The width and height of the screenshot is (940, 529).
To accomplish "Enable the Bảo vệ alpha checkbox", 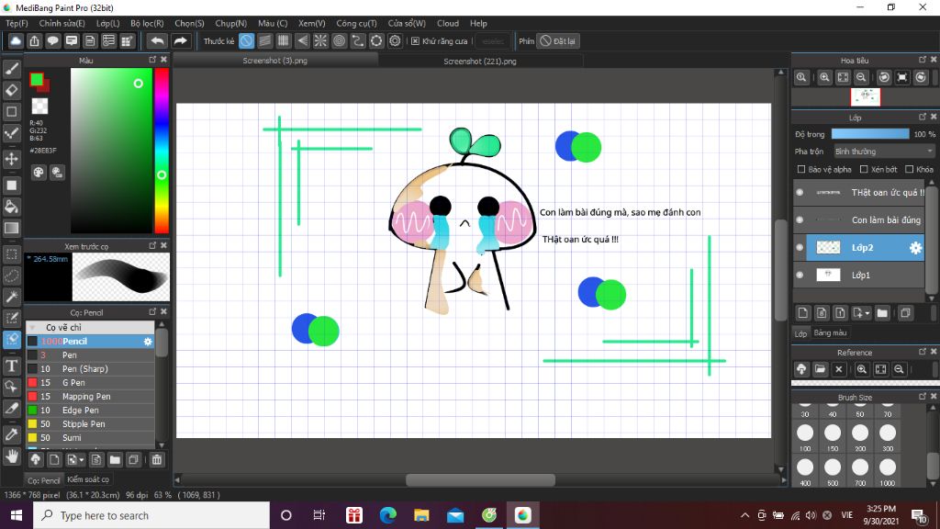I will [800, 170].
